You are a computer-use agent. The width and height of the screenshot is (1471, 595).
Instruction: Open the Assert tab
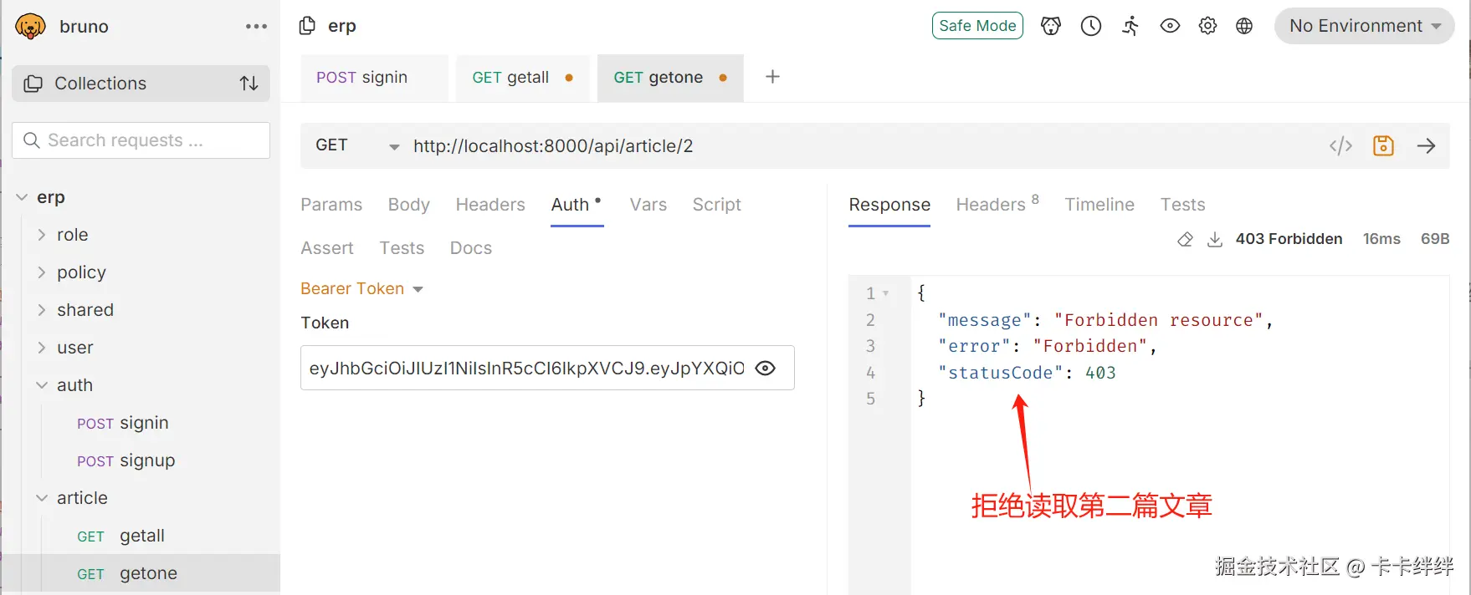(x=327, y=248)
